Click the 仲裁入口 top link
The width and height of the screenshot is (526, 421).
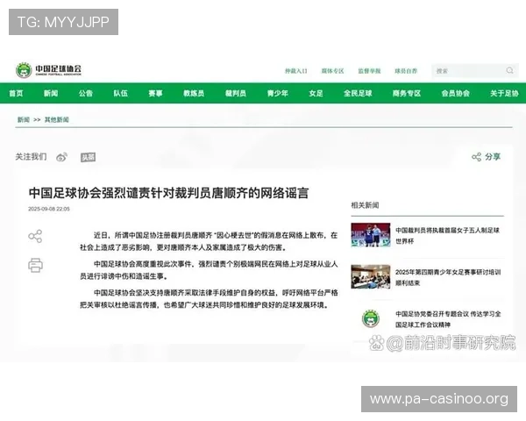[296, 71]
